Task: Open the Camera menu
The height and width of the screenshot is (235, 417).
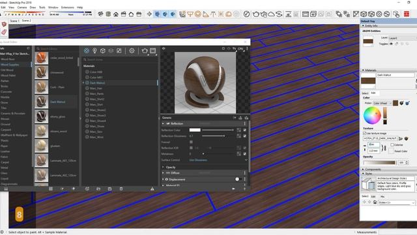Action: (22, 7)
